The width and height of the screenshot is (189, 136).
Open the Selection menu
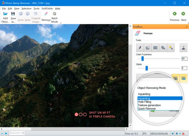[26, 9]
